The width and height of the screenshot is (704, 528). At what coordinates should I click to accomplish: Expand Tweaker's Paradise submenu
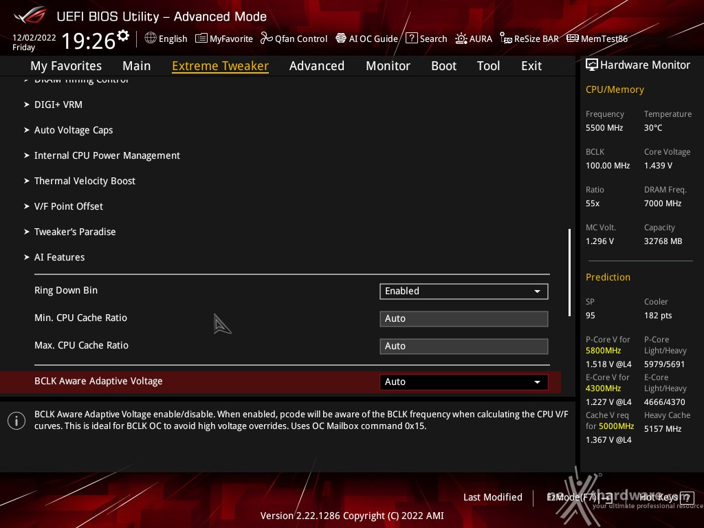pyautogui.click(x=75, y=232)
